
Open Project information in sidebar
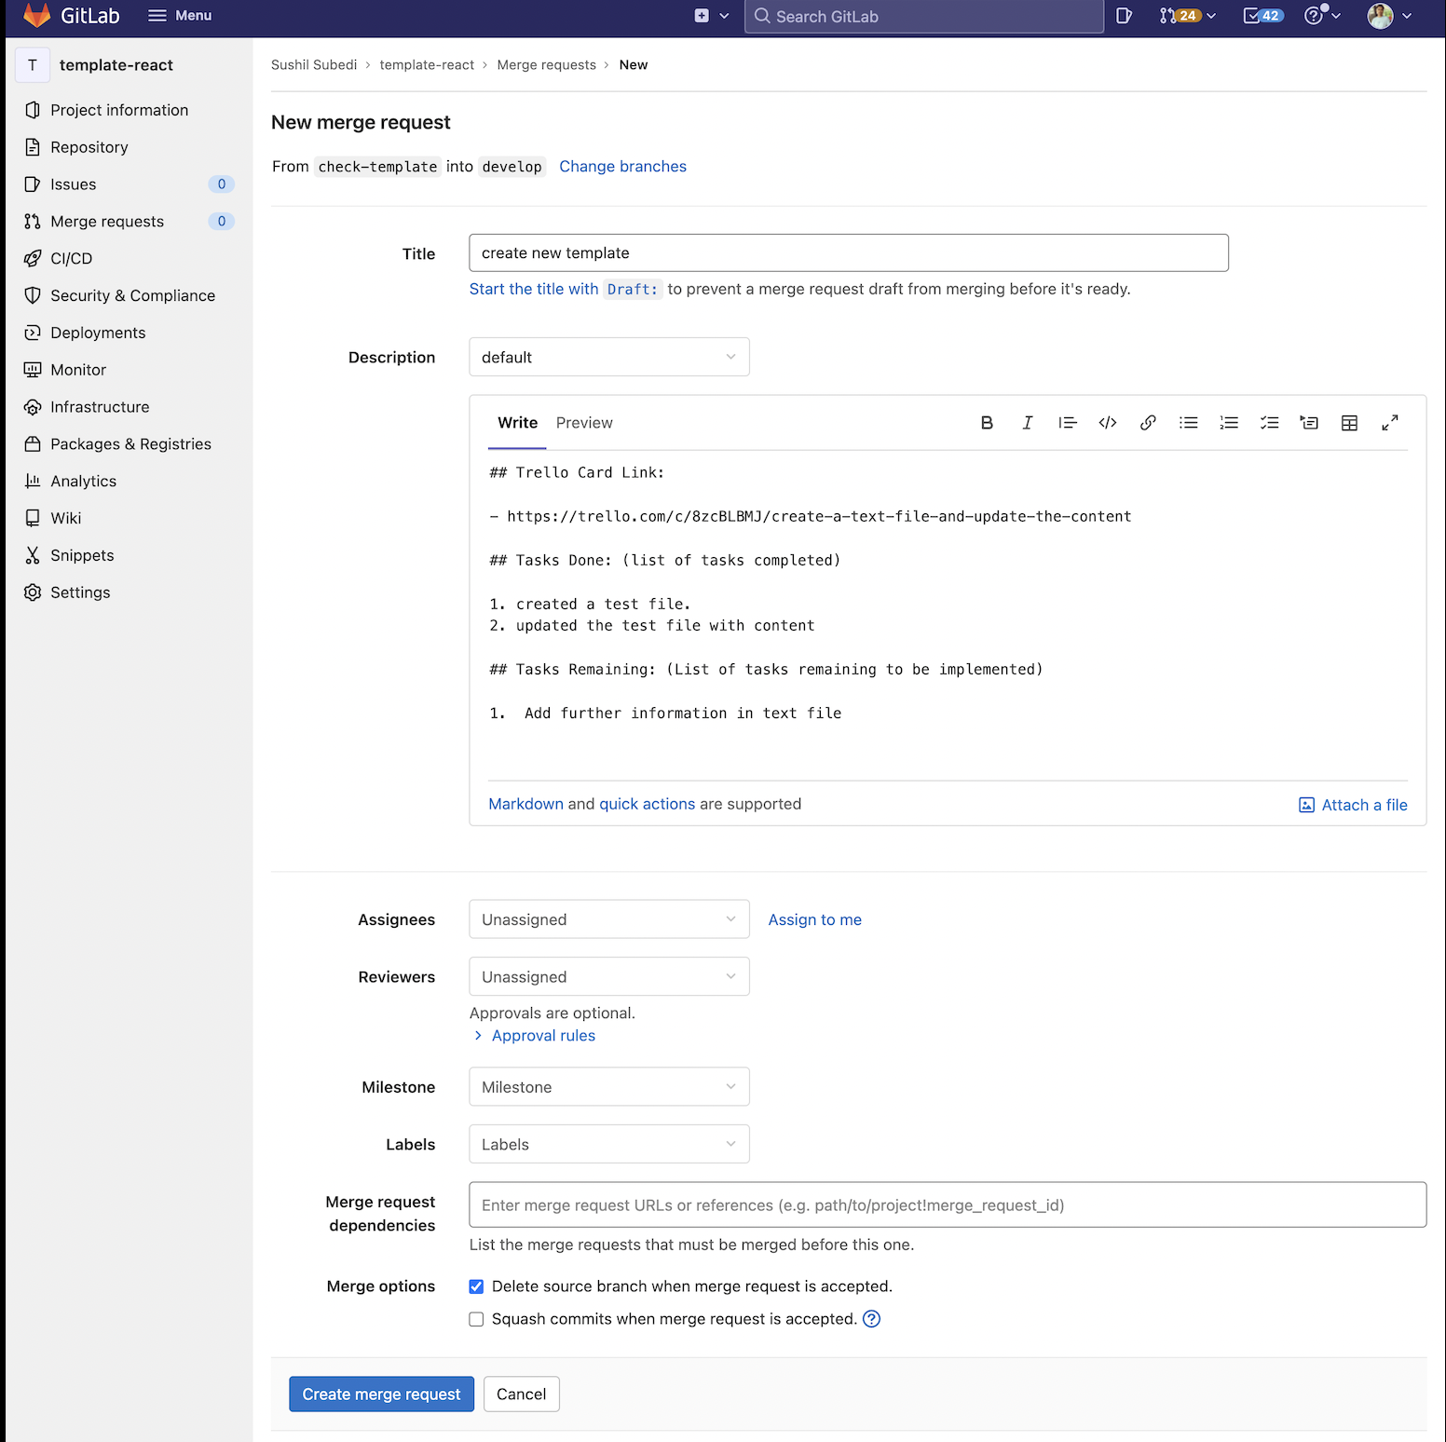119,110
